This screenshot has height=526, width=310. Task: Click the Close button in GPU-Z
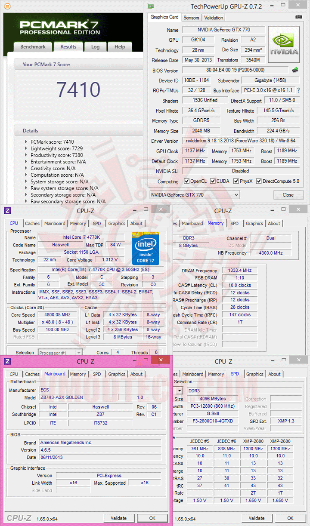pyautogui.click(x=288, y=195)
